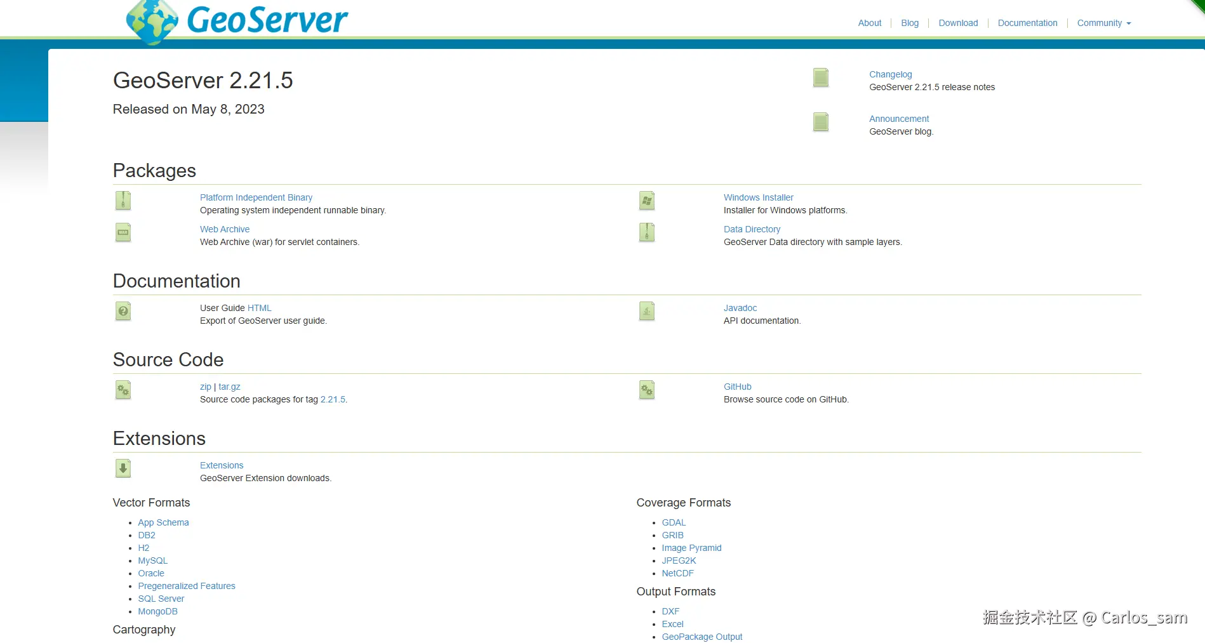Open the 2.21.5 tag link
The height and width of the screenshot is (643, 1205).
(x=333, y=399)
